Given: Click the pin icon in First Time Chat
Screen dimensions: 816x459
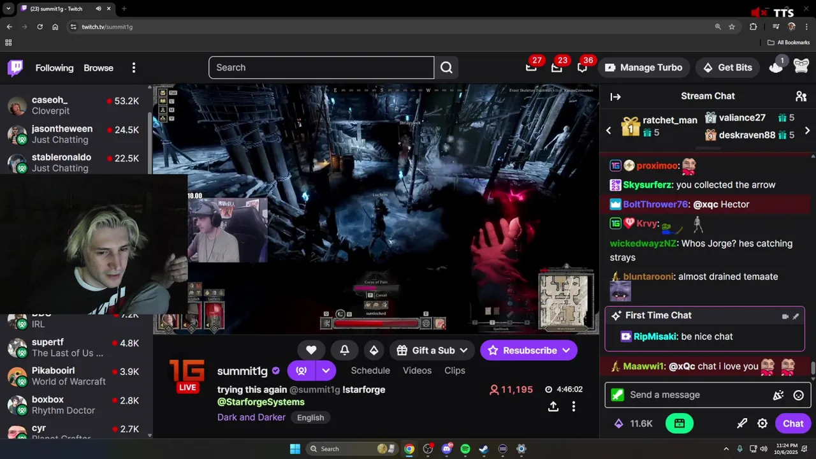Looking at the screenshot, I should (x=796, y=316).
